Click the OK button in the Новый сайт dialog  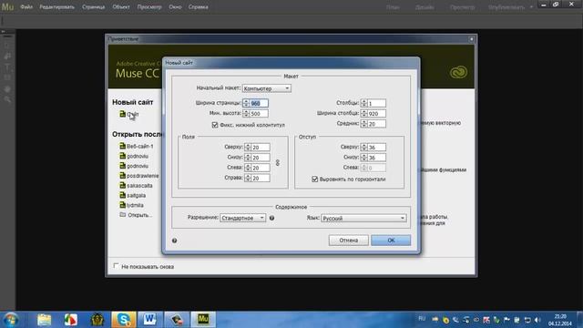391,241
